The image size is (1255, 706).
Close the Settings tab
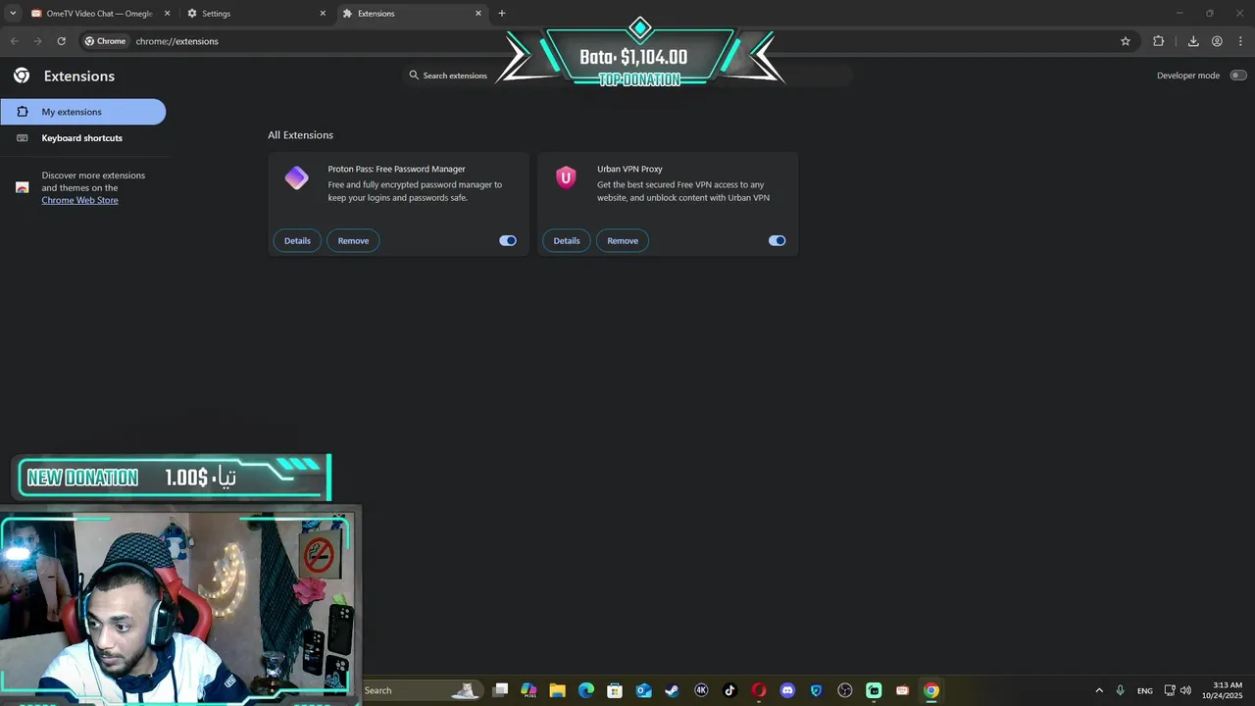coord(323,14)
